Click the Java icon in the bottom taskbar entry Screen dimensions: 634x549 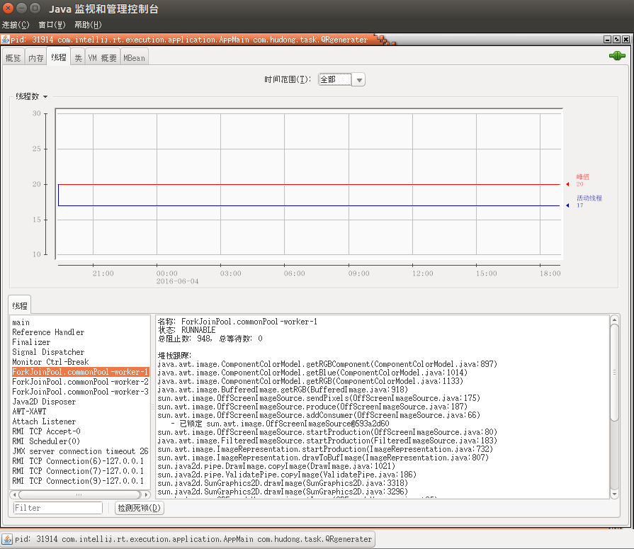click(x=7, y=539)
